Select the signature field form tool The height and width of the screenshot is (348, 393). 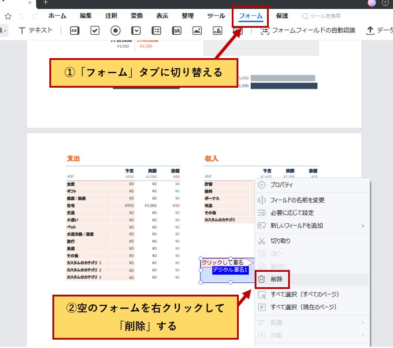tap(217, 30)
